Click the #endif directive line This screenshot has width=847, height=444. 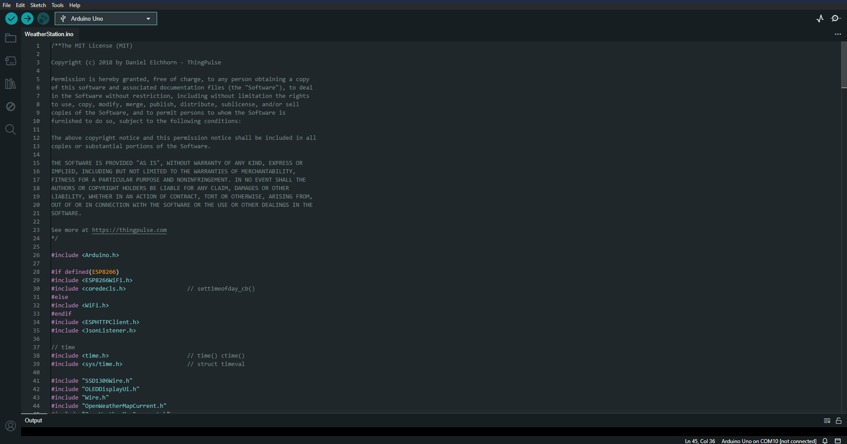(x=61, y=314)
